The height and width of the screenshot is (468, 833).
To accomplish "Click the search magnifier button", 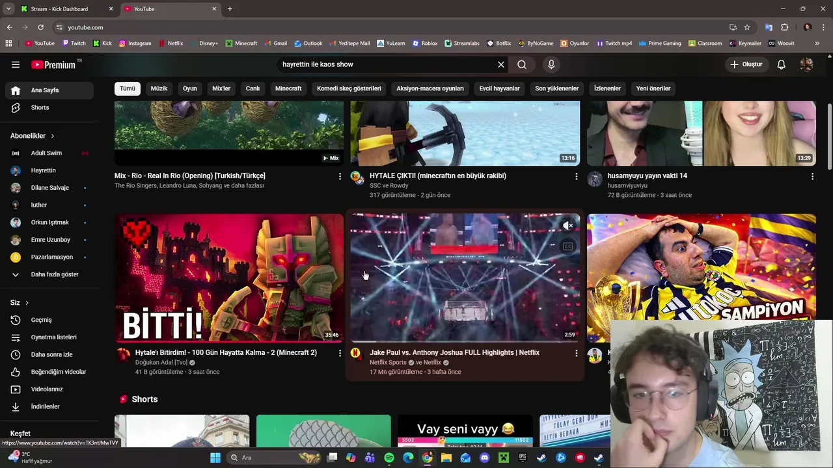I will pyautogui.click(x=522, y=64).
